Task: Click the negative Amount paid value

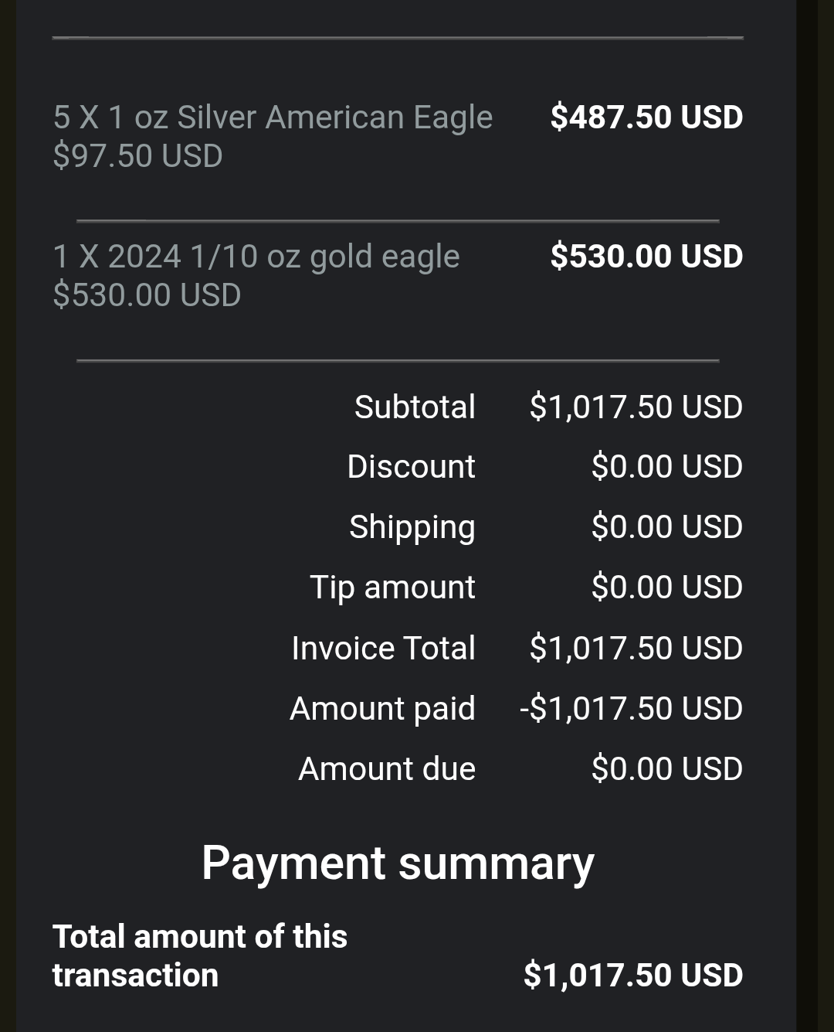Action: 631,709
